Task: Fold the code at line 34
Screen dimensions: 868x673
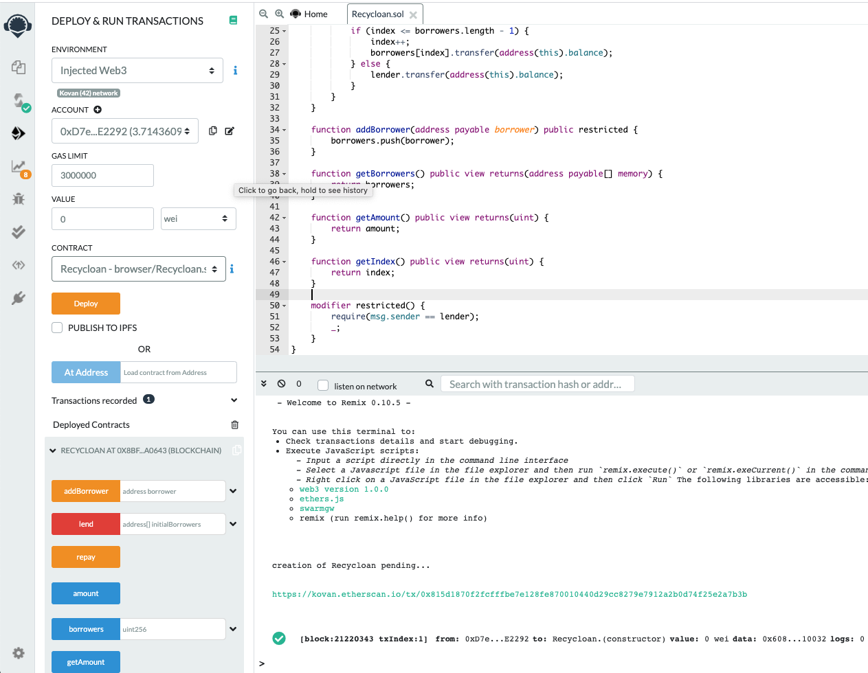Action: pos(285,130)
